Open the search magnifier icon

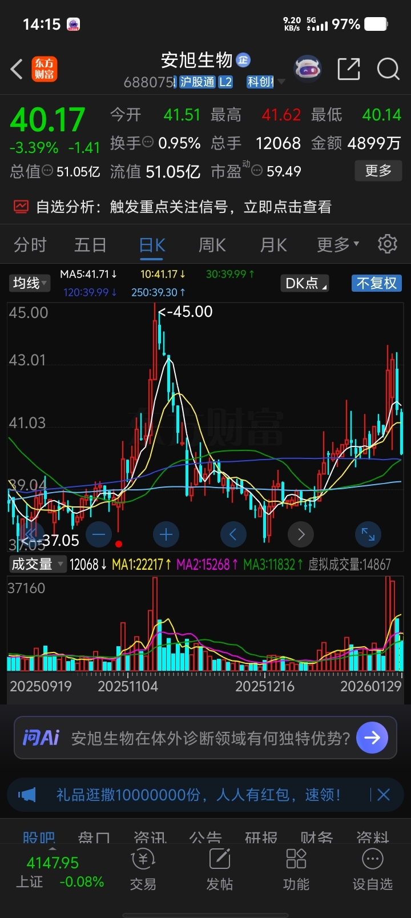coord(388,69)
